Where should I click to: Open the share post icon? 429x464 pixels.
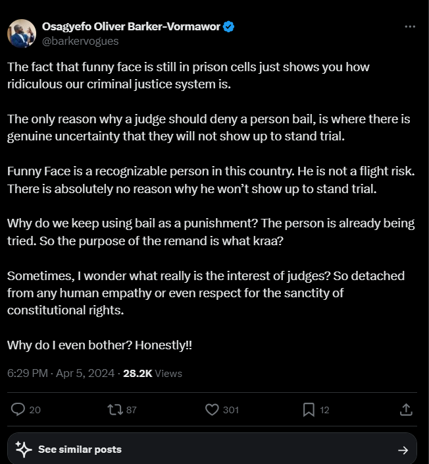coord(406,409)
